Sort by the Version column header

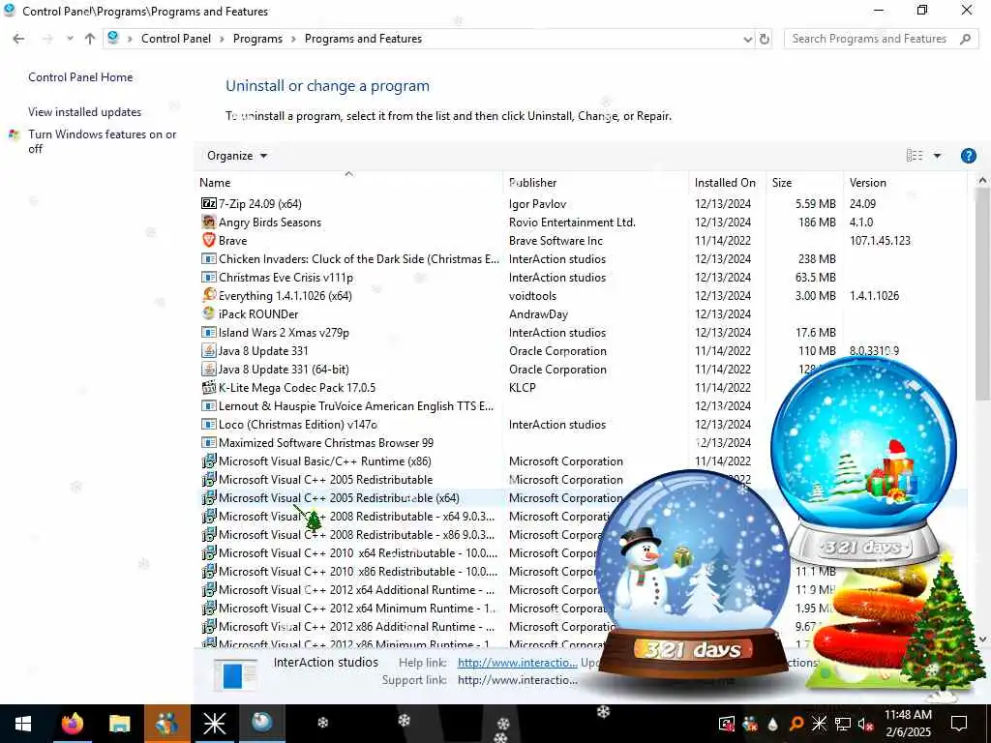[905, 183]
